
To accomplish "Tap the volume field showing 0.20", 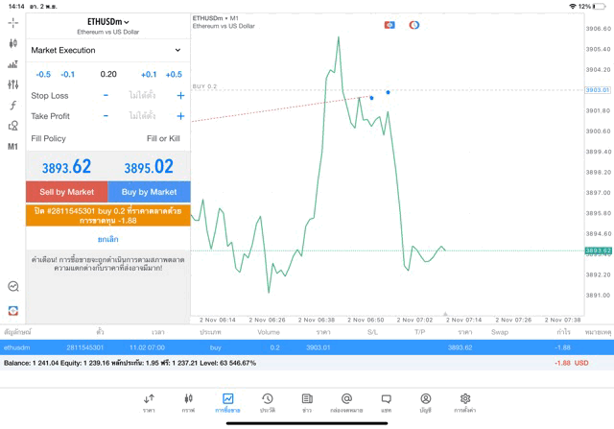I will [x=108, y=74].
